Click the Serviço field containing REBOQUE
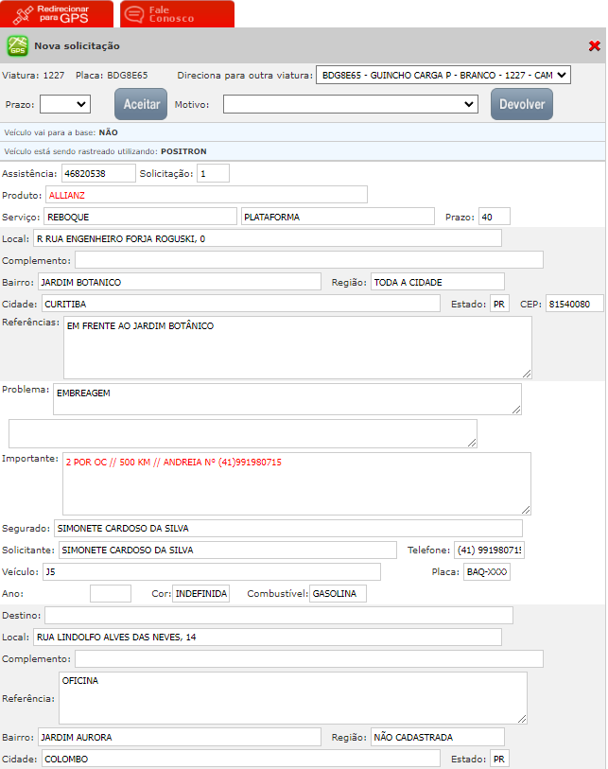The image size is (608, 769). 140,217
